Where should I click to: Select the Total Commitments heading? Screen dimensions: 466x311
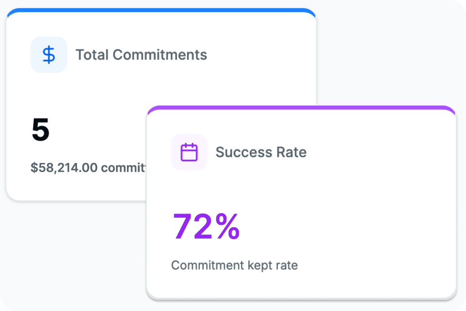coord(142,55)
